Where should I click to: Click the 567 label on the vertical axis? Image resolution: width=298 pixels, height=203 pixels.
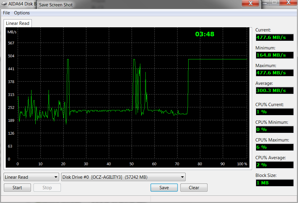tap(11, 43)
